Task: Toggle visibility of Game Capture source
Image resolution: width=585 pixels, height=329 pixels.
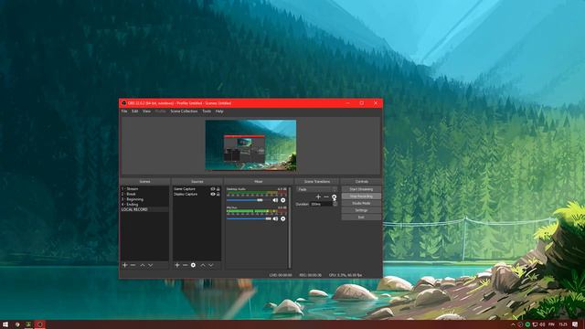Action: [x=213, y=189]
